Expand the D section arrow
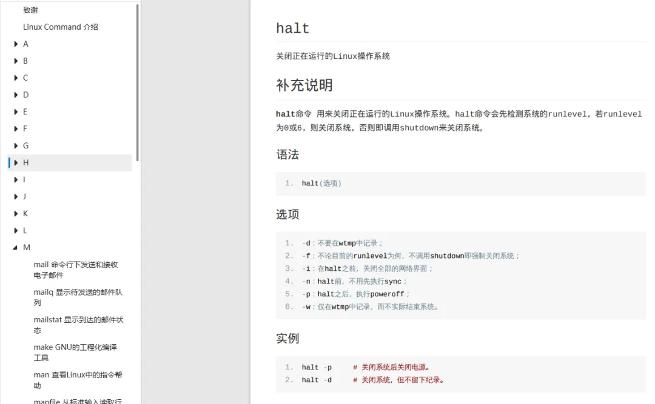The image size is (655, 404). pyautogui.click(x=15, y=94)
